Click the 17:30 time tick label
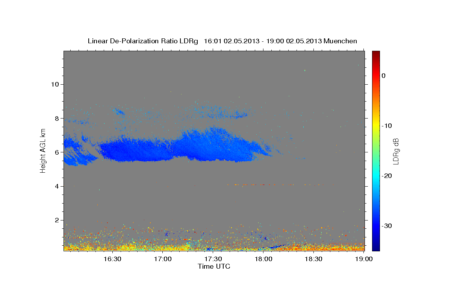Image resolution: width=451 pixels, height=301 pixels. [x=213, y=259]
